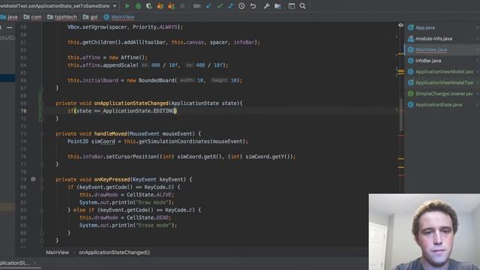The width and height of the screenshot is (480, 270).
Task: Select bottom ApplicationSt... tool tab
Action: pyautogui.click(x=15, y=263)
